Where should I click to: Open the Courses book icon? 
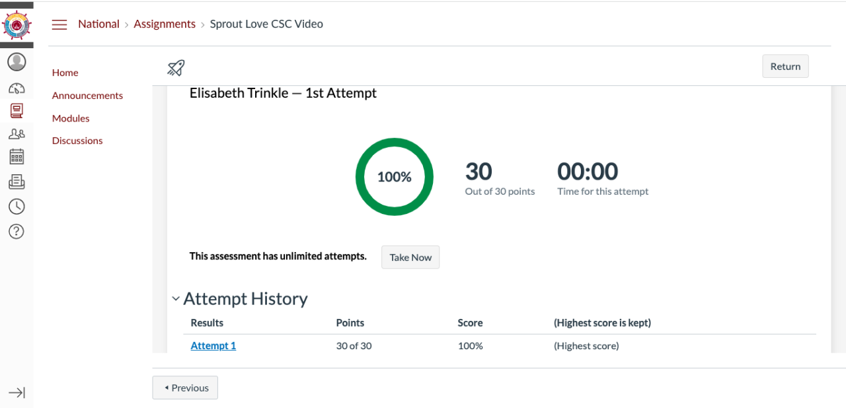[x=17, y=111]
